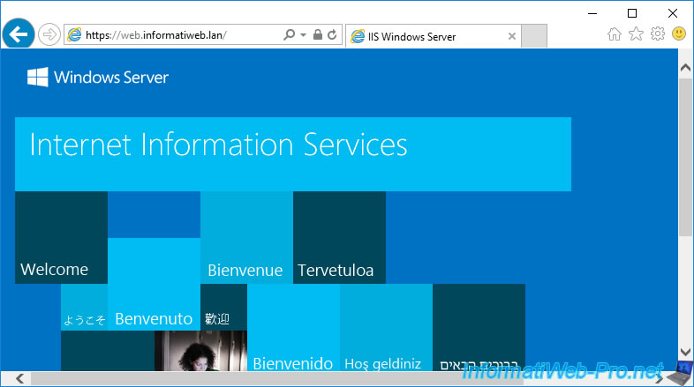Click the Internet Explorer page icon in address bar

pos(74,35)
